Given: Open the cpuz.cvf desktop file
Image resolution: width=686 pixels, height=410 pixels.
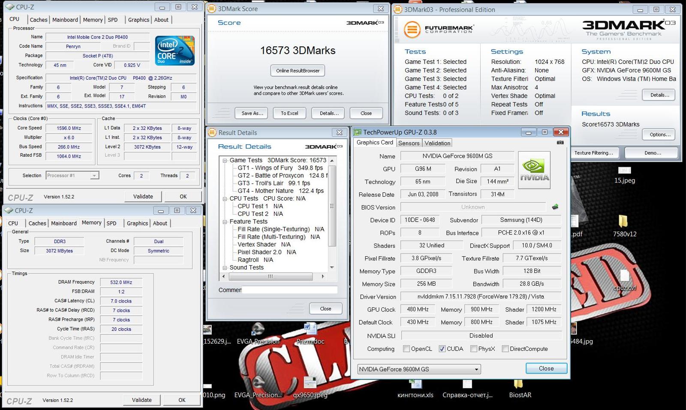Looking at the screenshot, I should (x=624, y=280).
